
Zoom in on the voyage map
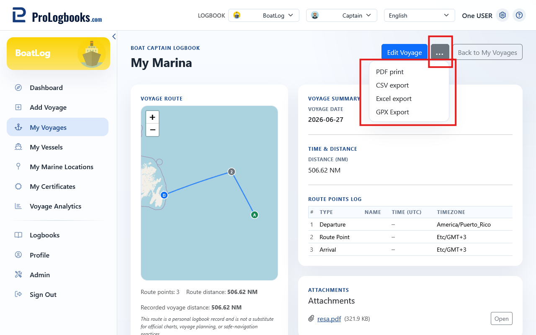[x=152, y=117]
